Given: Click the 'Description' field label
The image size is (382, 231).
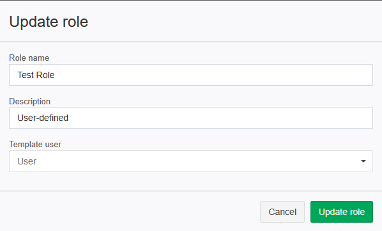Looking at the screenshot, I should pos(30,102).
